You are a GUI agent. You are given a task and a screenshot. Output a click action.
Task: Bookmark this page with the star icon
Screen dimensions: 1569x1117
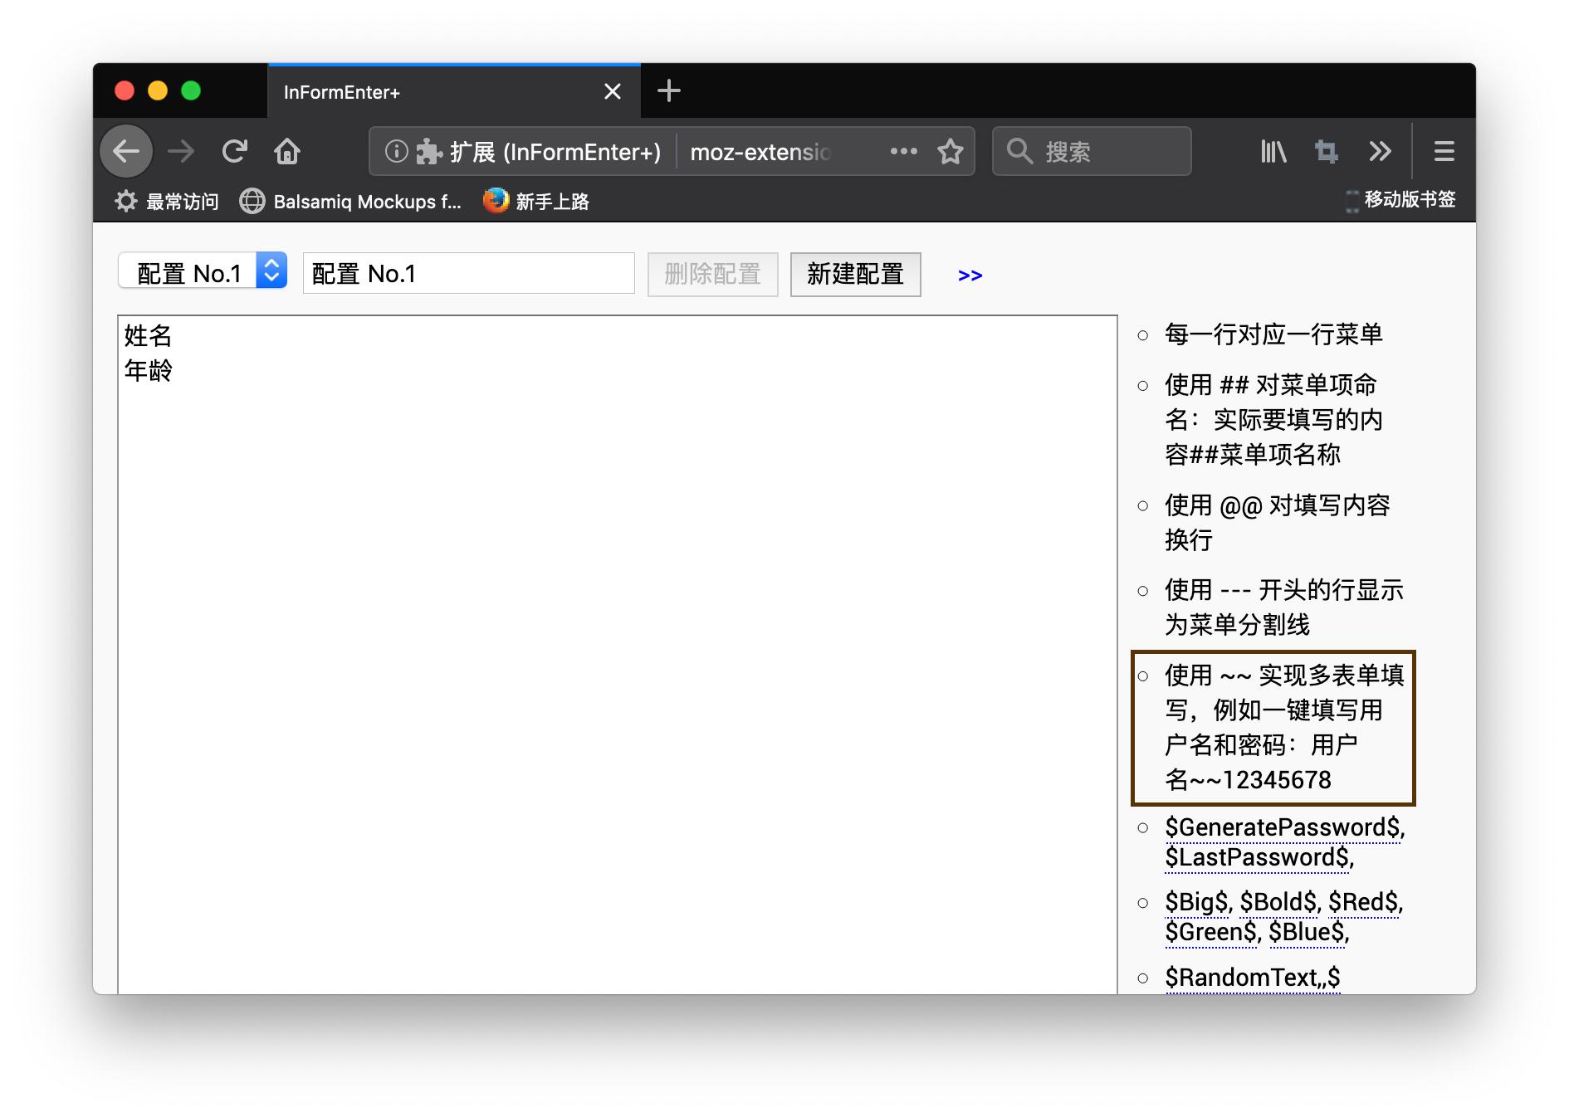pyautogui.click(x=950, y=151)
